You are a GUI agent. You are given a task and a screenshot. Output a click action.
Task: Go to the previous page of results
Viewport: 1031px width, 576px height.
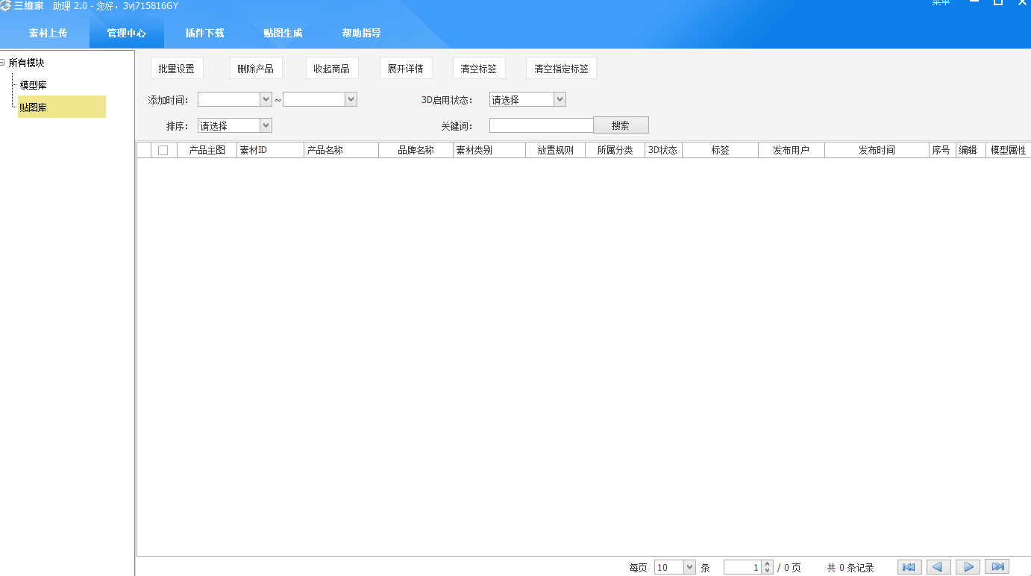(938, 567)
